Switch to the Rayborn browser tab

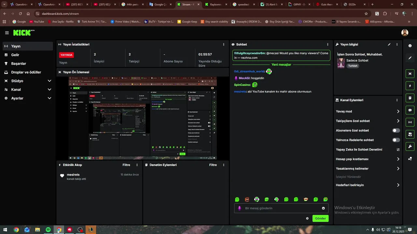pos(215,5)
